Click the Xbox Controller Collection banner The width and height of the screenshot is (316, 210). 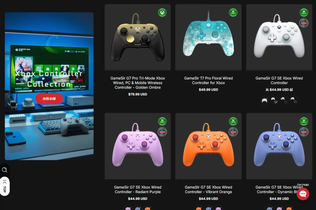[49, 86]
